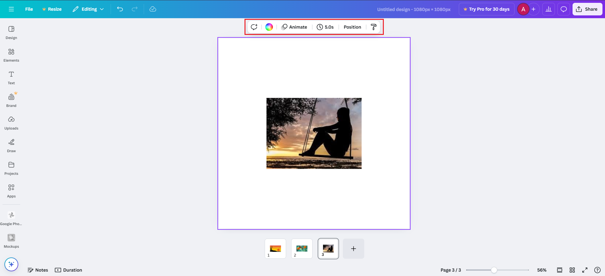This screenshot has height=276, width=605.
Task: Click the Share button
Action: click(x=587, y=9)
